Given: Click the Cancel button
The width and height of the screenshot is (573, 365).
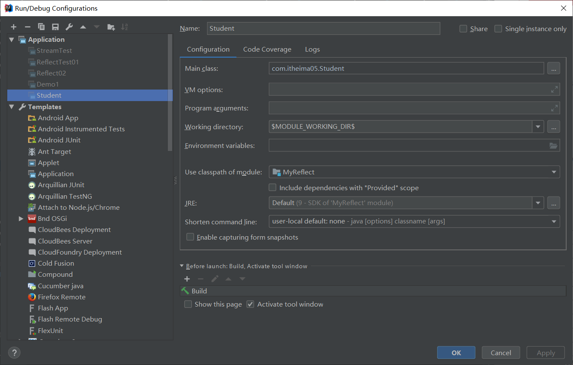Looking at the screenshot, I should [501, 353].
